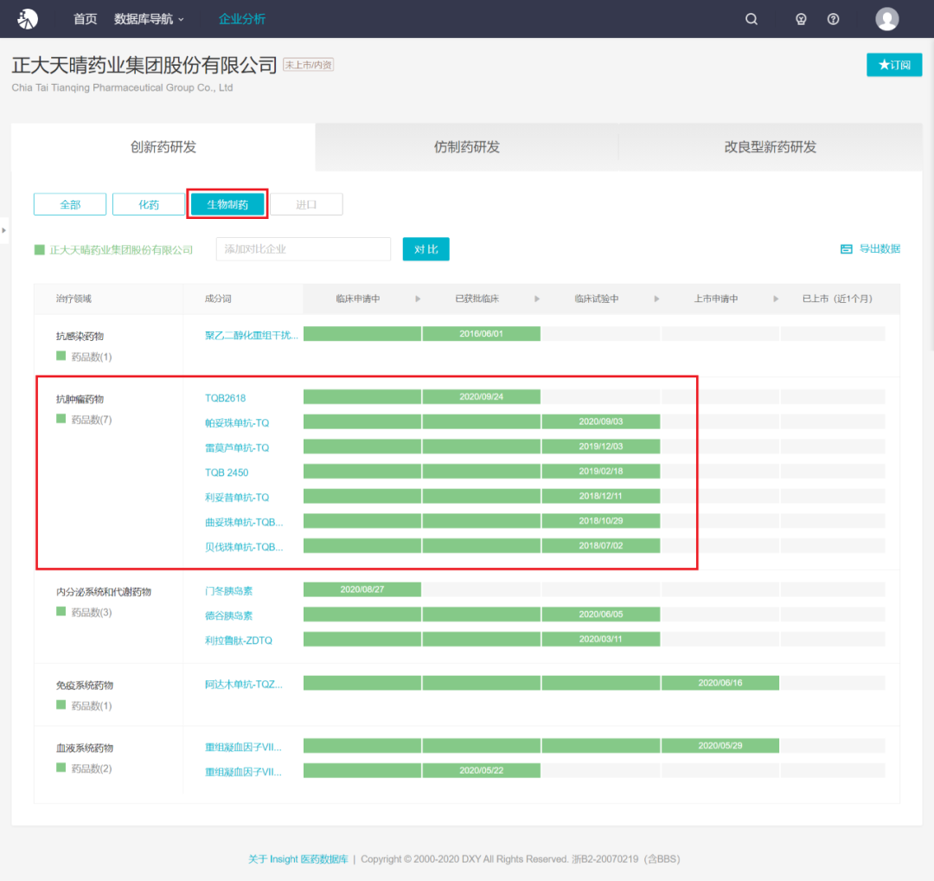The image size is (934, 881).
Task: Click the 成分词 column header
Action: (218, 299)
